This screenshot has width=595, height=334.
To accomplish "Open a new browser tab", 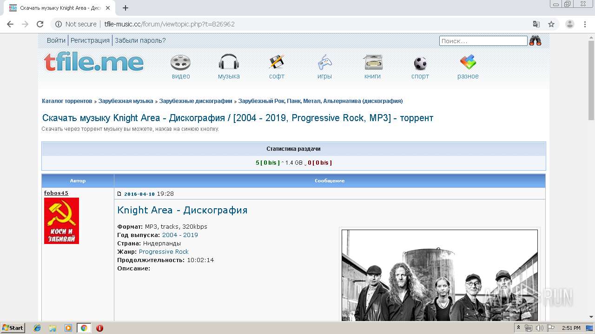I will click(x=126, y=8).
